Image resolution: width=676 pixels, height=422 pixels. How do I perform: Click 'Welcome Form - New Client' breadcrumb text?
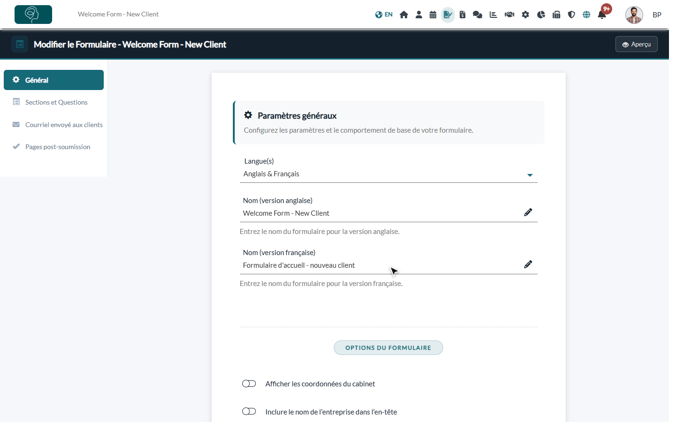(118, 14)
